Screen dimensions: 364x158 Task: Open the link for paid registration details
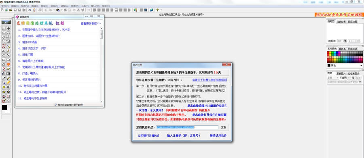(210, 80)
